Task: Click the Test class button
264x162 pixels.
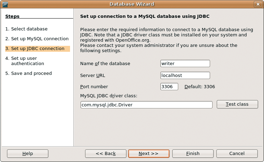Action: click(237, 104)
